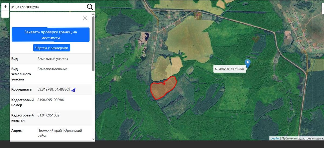Click the cadastral number search field

(48, 7)
